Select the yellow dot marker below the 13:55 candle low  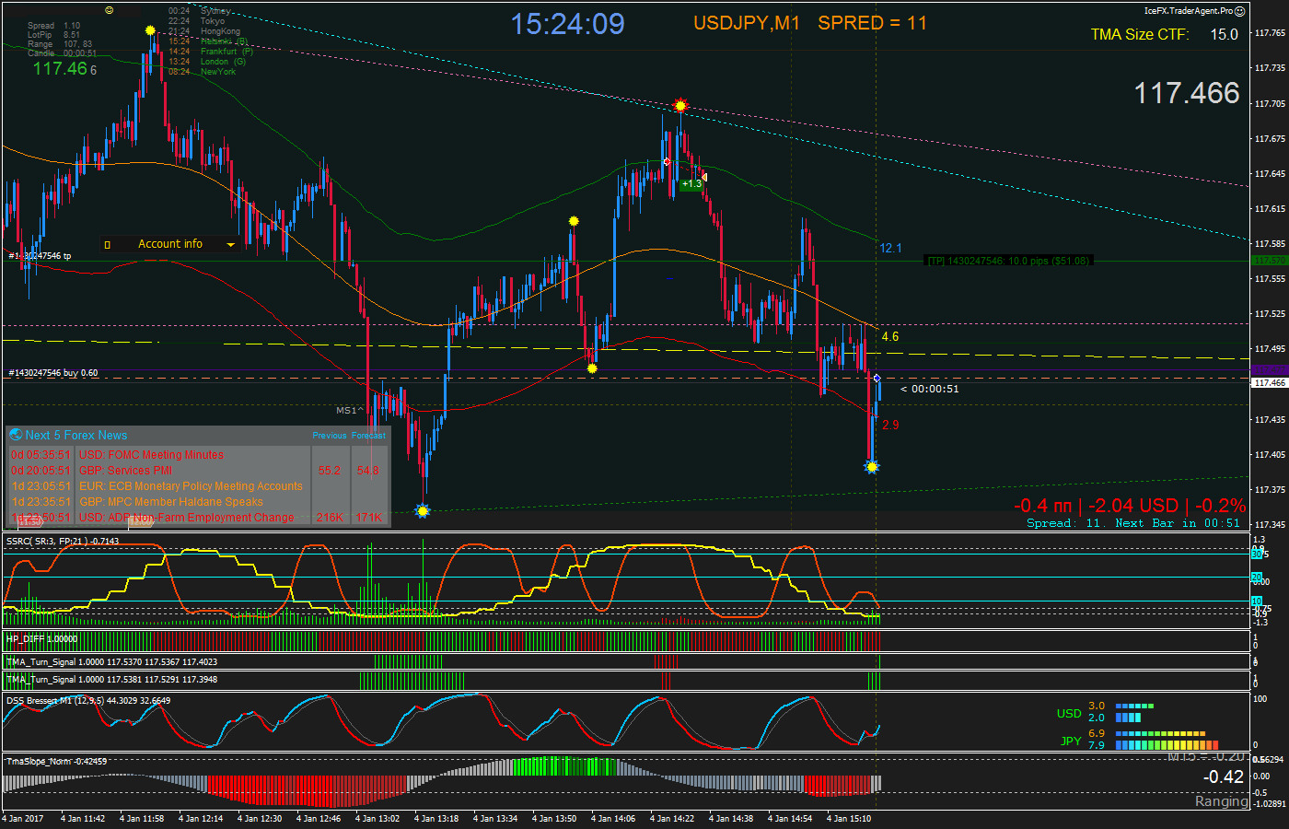click(x=592, y=368)
